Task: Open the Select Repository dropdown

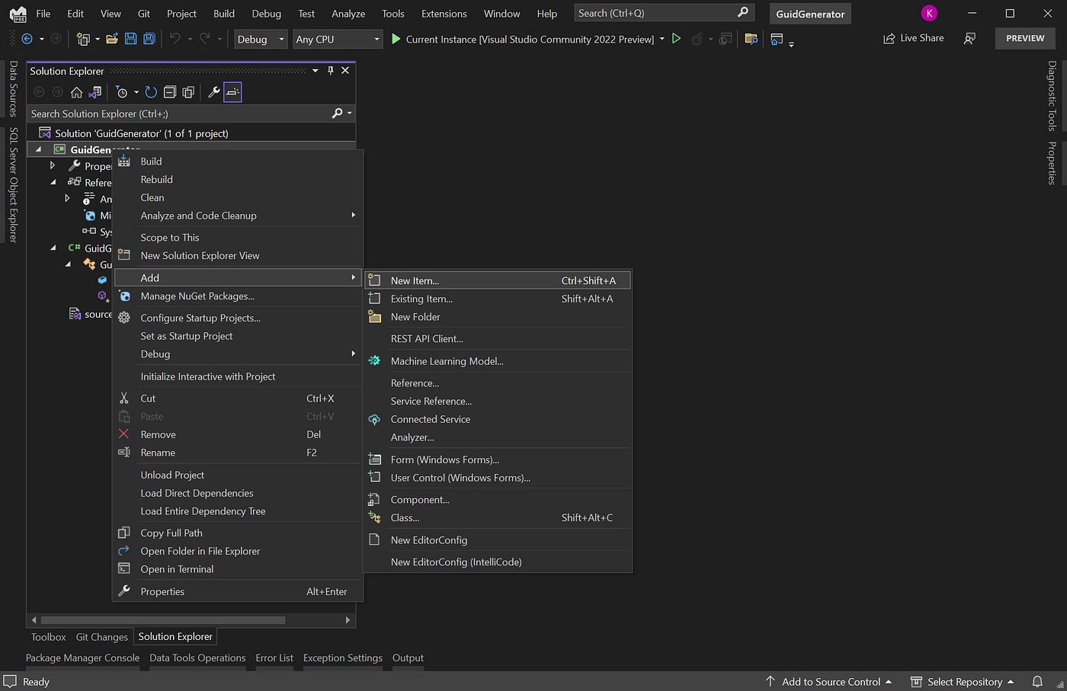Action: [x=963, y=682]
